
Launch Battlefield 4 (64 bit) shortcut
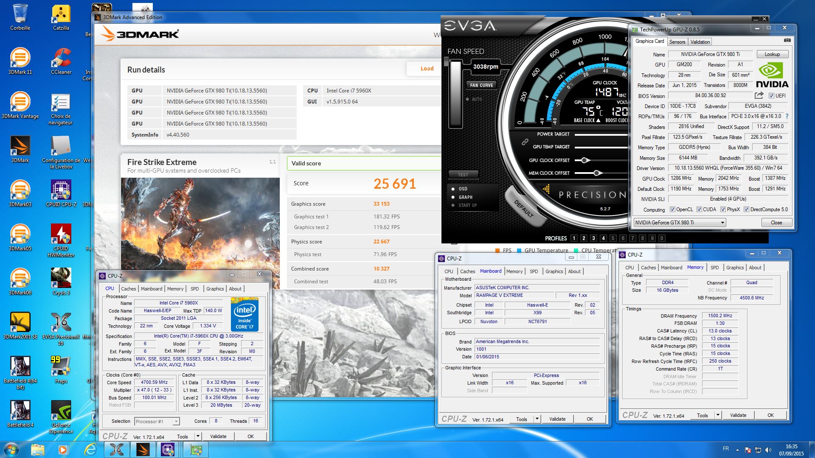tap(20, 374)
